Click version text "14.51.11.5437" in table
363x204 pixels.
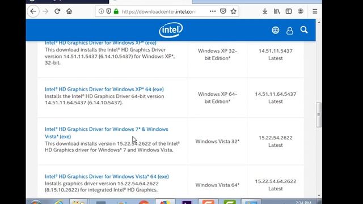(276, 51)
